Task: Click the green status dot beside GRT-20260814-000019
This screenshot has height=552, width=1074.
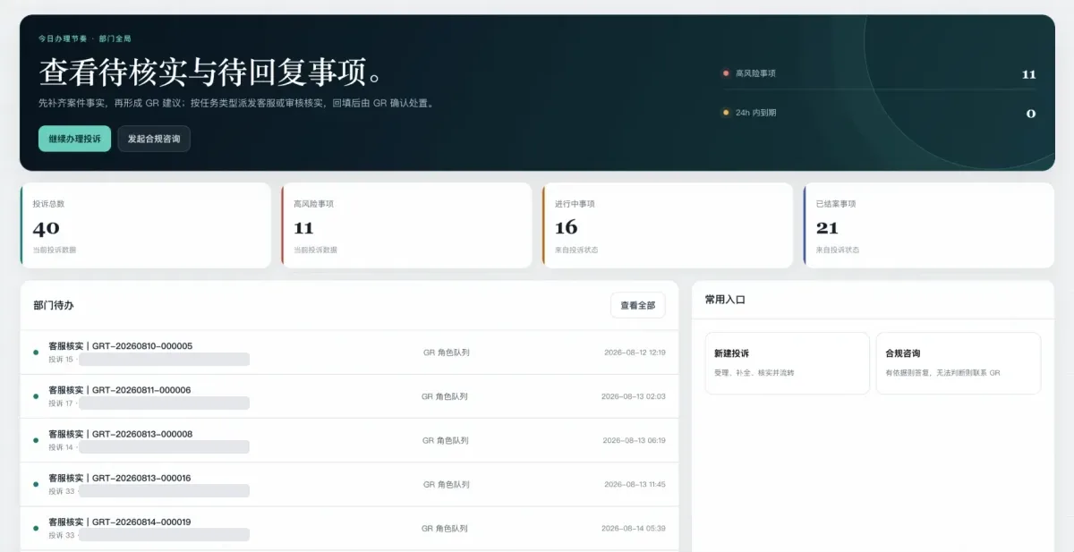Action: point(36,528)
